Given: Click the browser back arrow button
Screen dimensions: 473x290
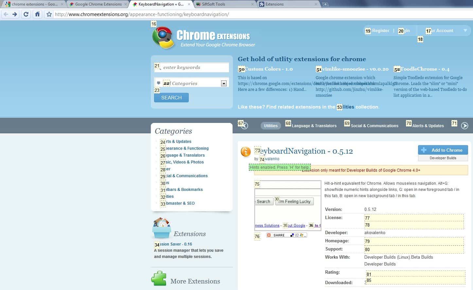Looking at the screenshot, I should 6,14.
